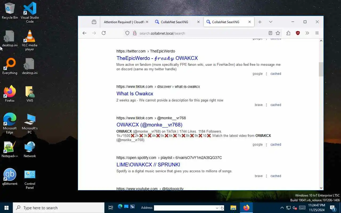Reload the current page in Firefox

tap(104, 33)
